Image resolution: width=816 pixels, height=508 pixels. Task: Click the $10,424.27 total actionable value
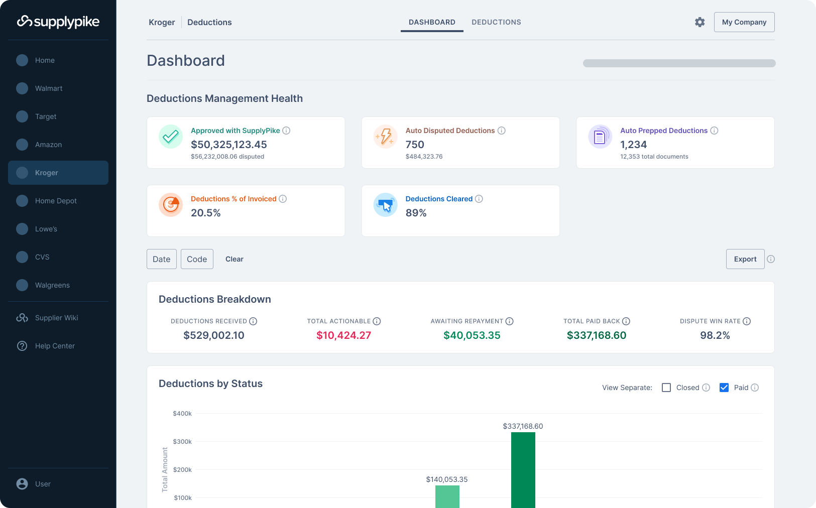pos(344,335)
